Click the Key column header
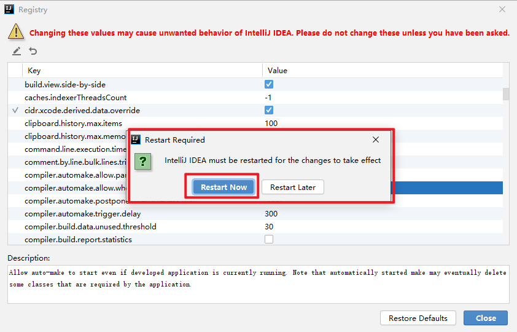 [x=34, y=71]
